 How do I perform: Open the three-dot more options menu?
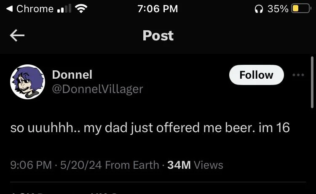click(x=298, y=75)
